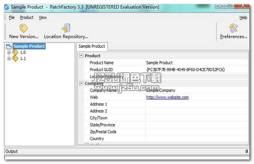The height and width of the screenshot is (164, 254).
Task: Click the City/Town value field
Action: tap(197, 118)
